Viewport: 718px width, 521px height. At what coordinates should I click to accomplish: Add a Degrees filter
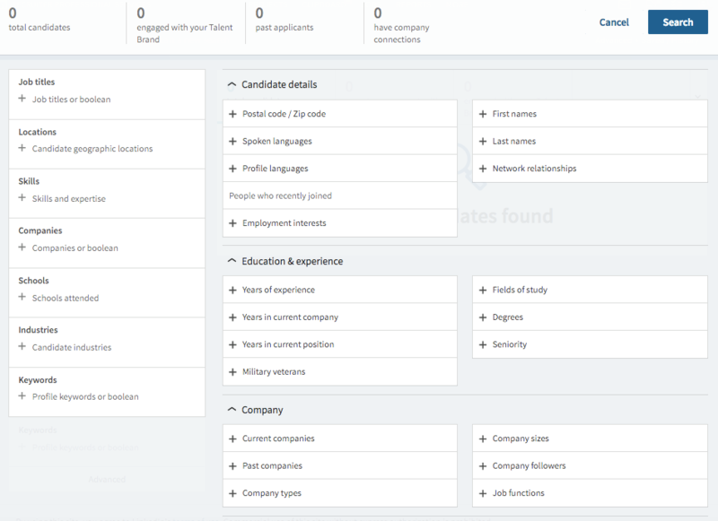(509, 317)
